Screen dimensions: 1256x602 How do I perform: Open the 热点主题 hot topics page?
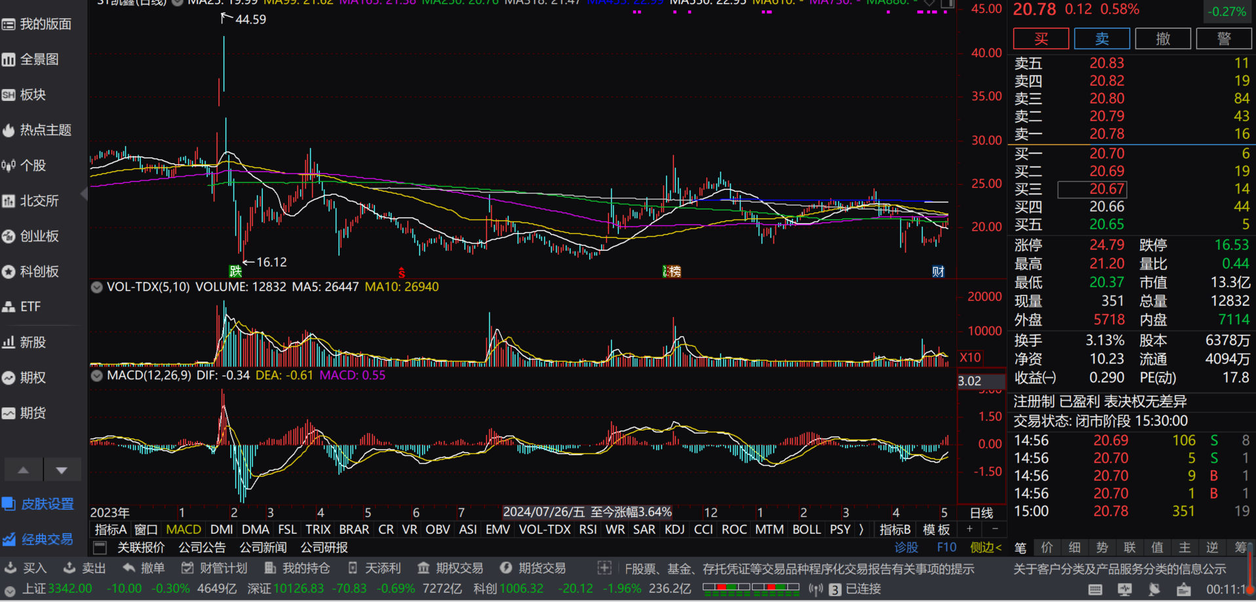point(37,130)
